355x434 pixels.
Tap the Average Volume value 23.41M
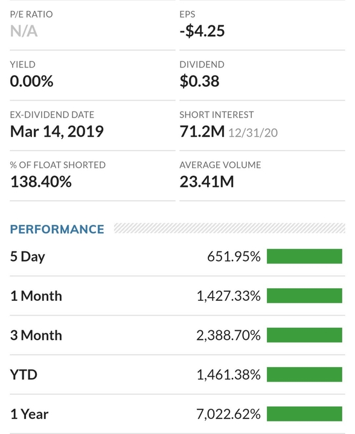pos(206,182)
